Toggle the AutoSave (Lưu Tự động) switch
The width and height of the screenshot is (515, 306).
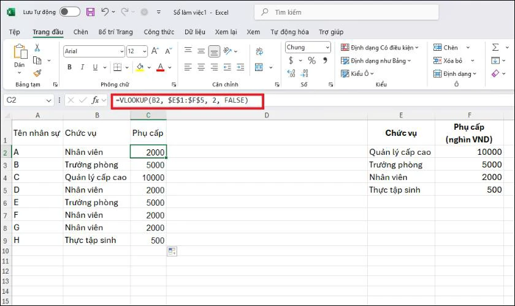coord(70,12)
